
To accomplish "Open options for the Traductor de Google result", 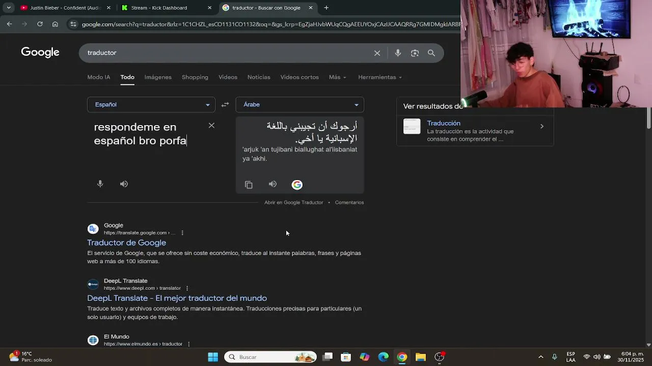I will (182, 233).
